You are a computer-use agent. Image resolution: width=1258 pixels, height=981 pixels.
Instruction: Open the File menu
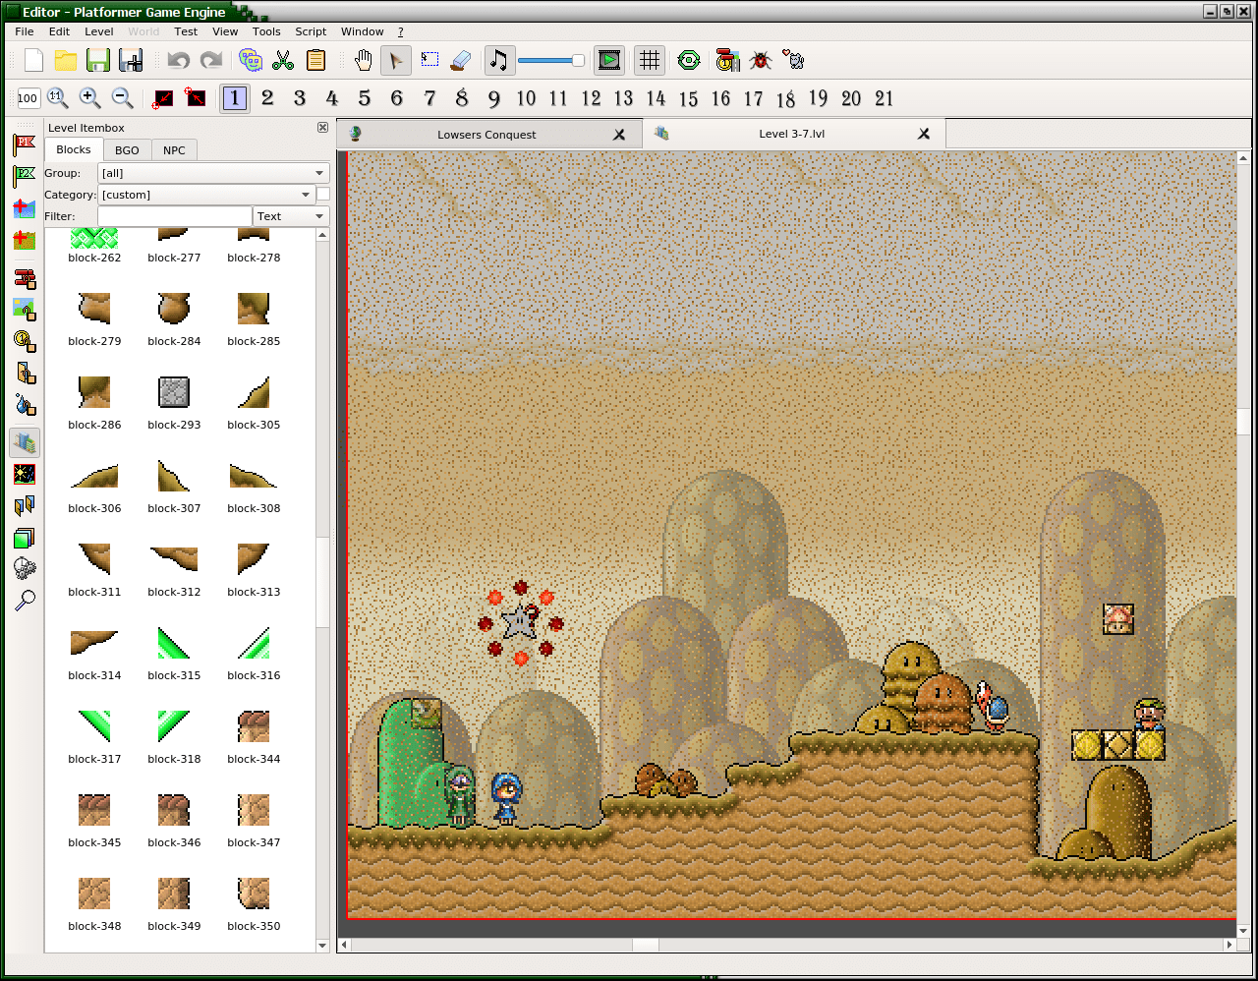click(25, 31)
